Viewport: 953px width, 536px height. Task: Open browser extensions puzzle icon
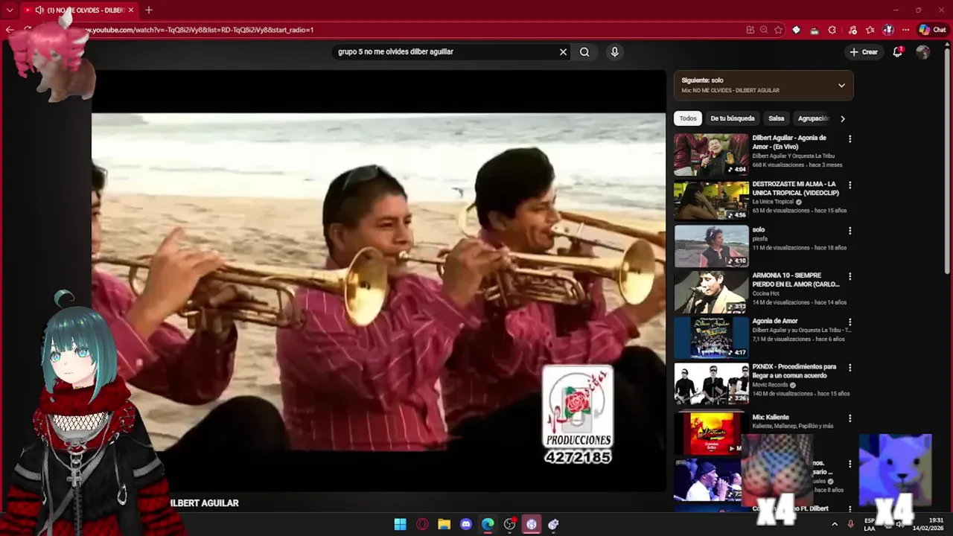tap(832, 31)
